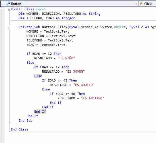Click the lightning bolt event icon beside Click

pyautogui.click(x=141, y=4)
